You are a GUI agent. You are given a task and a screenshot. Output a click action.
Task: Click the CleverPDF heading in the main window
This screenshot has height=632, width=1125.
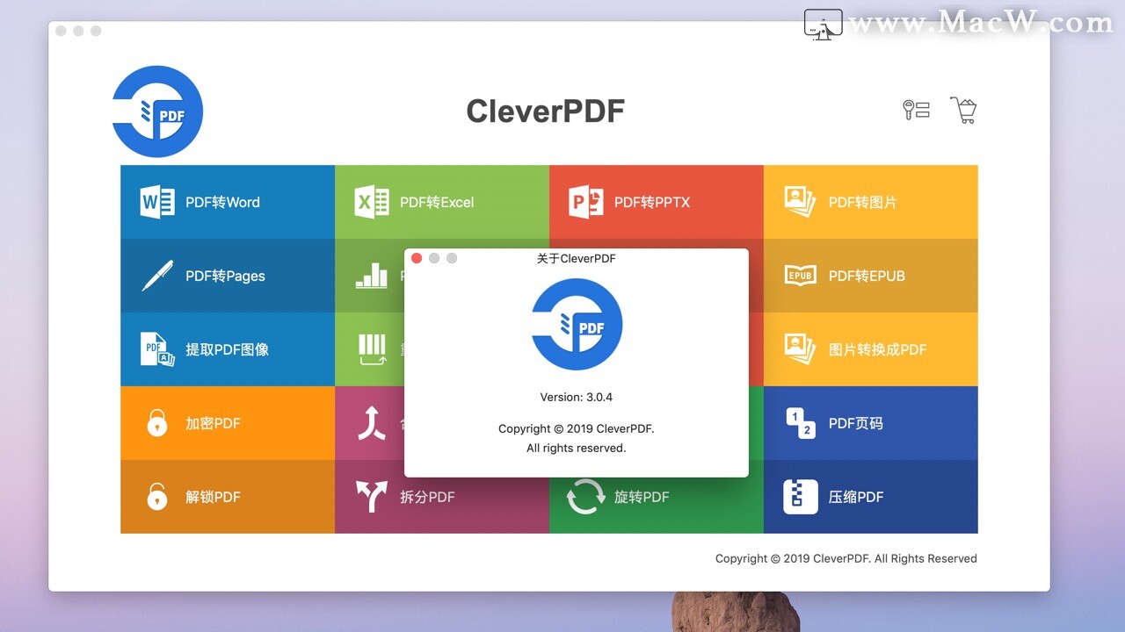click(545, 111)
